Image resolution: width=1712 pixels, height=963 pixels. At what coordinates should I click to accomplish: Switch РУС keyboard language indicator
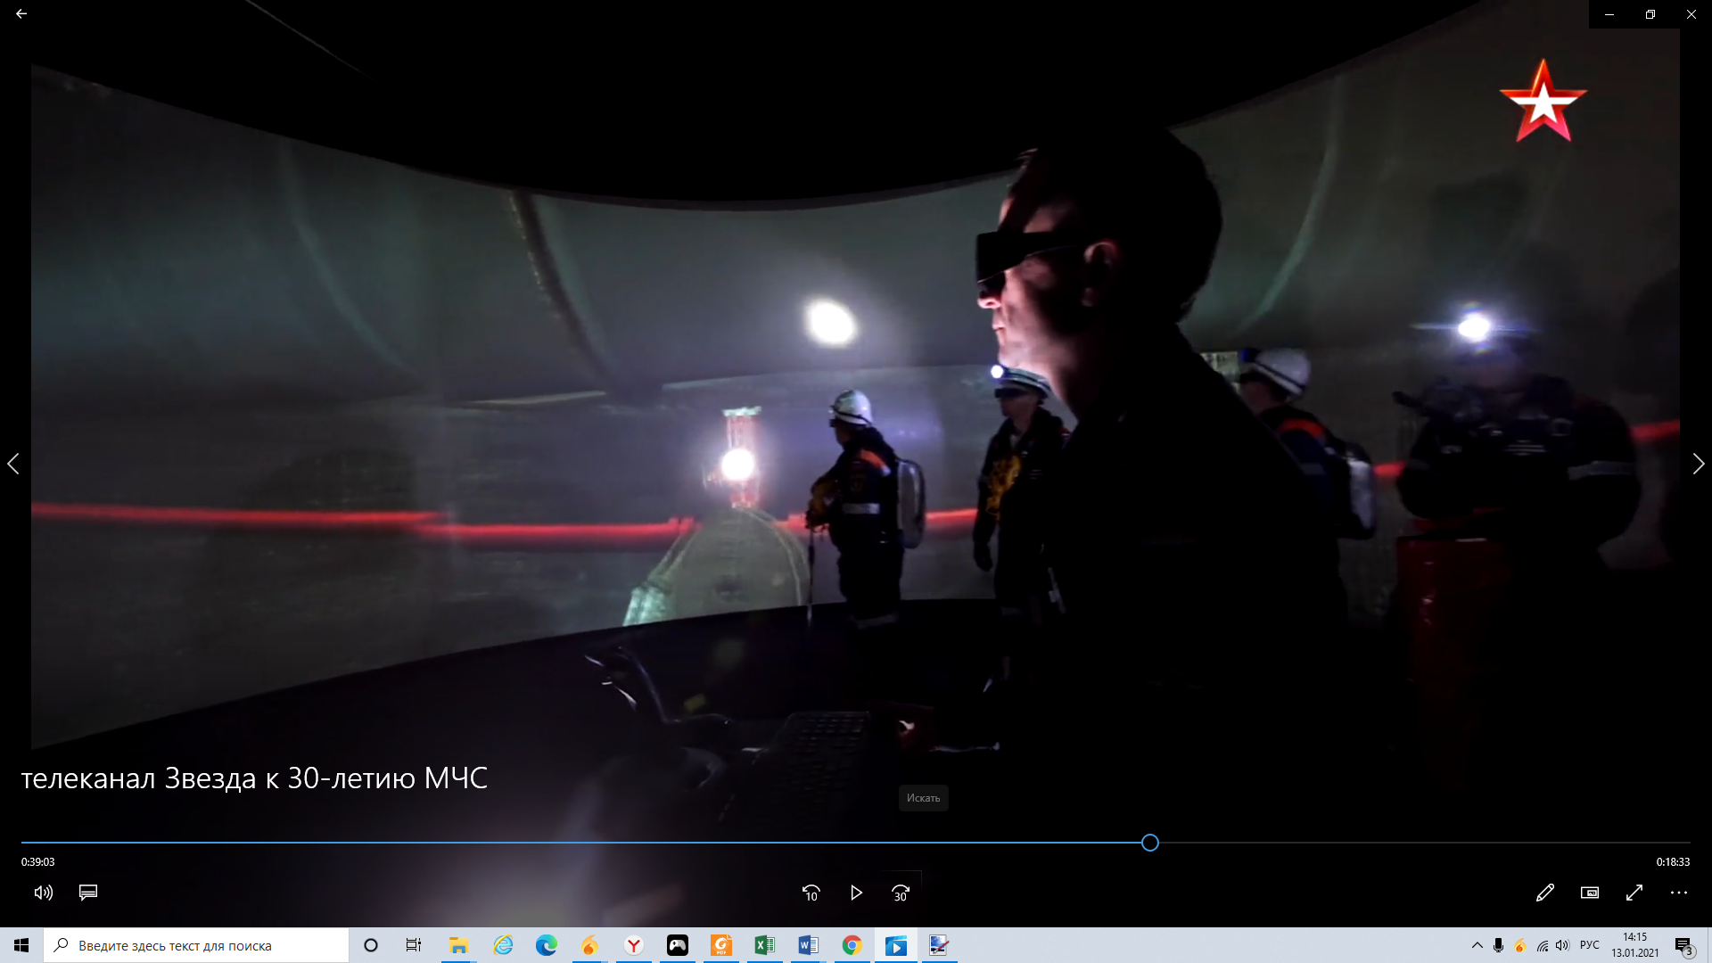tap(1590, 945)
